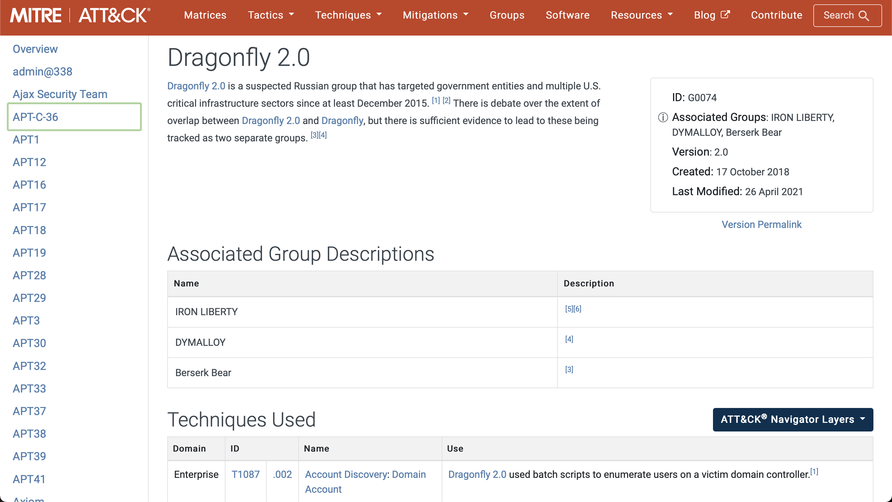Click the MITRE ATT&CK logo
Screen dimensions: 892x502
coord(80,15)
